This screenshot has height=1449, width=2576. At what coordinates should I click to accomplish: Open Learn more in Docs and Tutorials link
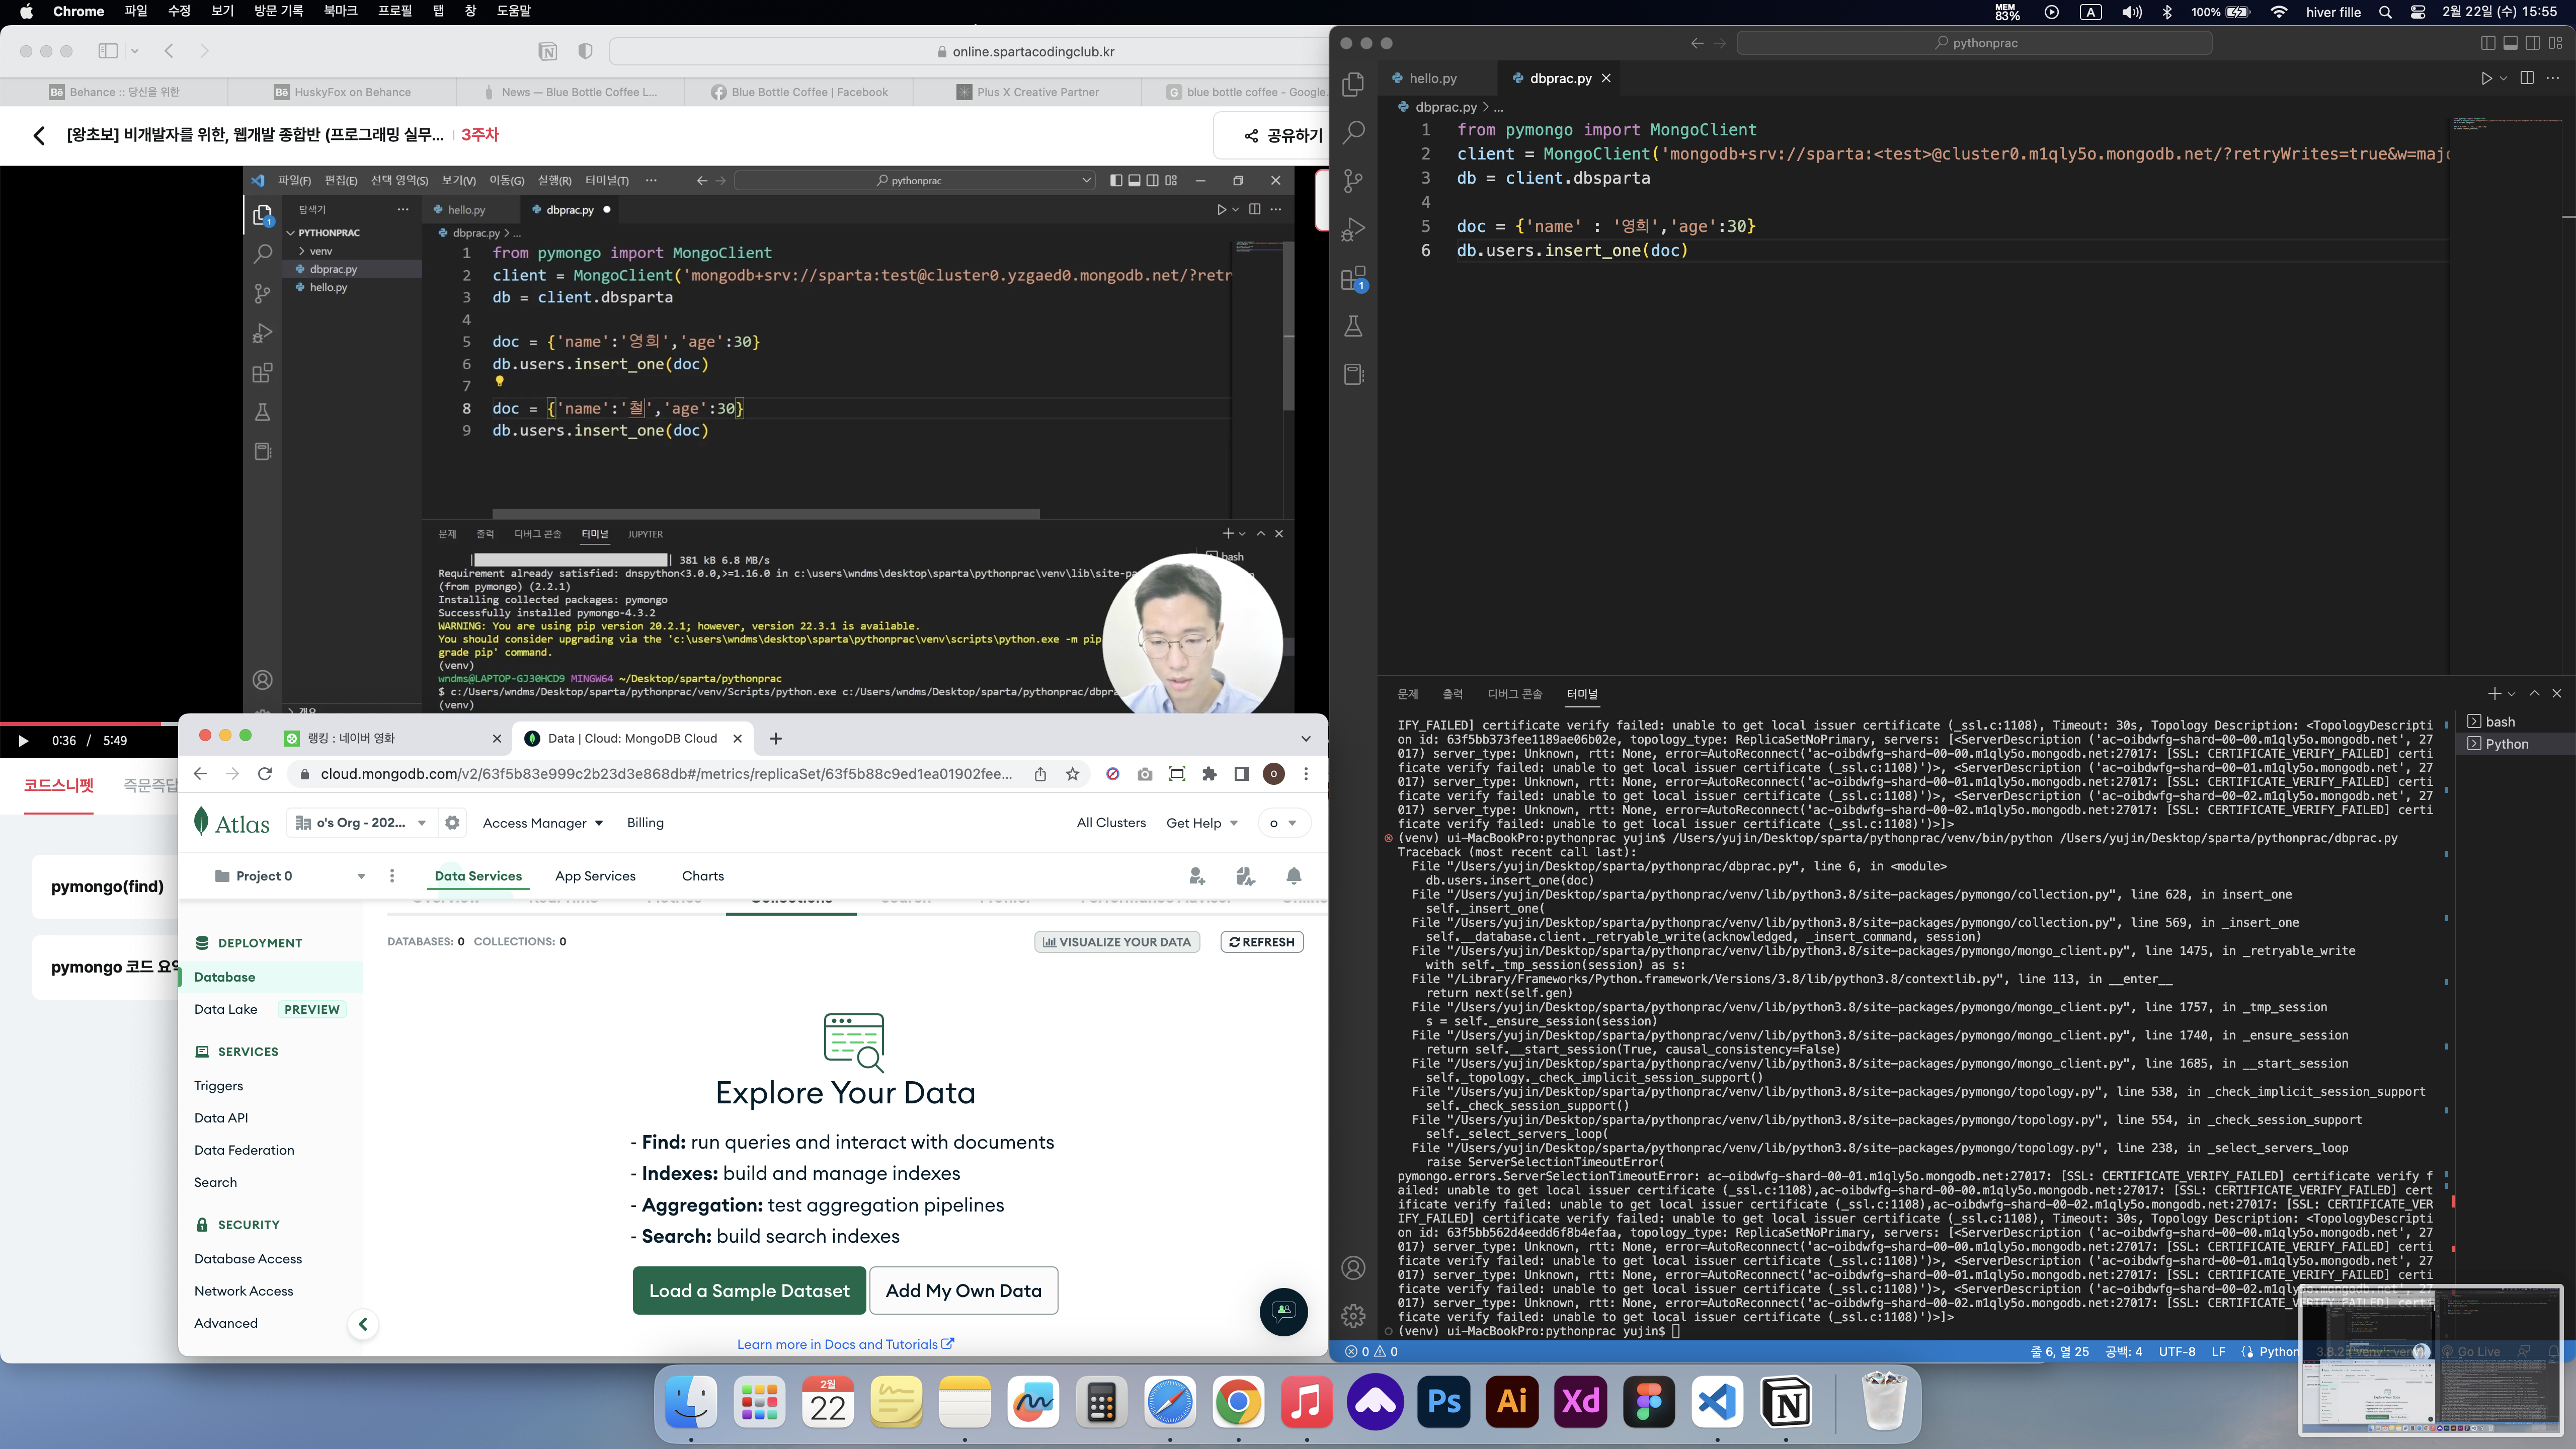[x=845, y=1344]
